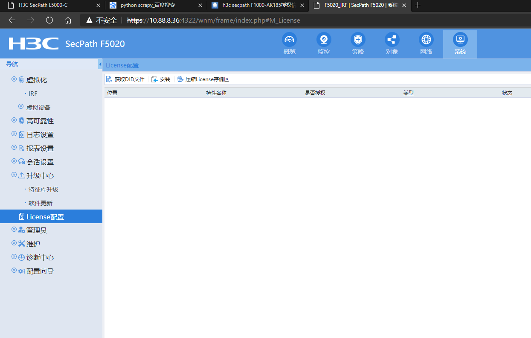Sort by 特性名称 column header

(x=216, y=93)
